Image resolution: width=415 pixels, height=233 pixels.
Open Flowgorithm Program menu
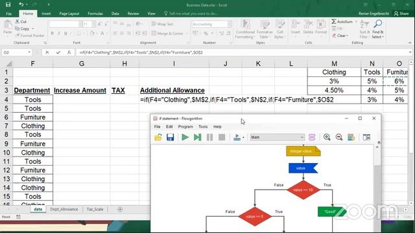[x=185, y=127]
